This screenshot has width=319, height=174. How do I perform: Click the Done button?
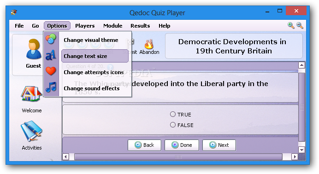coord(182,145)
